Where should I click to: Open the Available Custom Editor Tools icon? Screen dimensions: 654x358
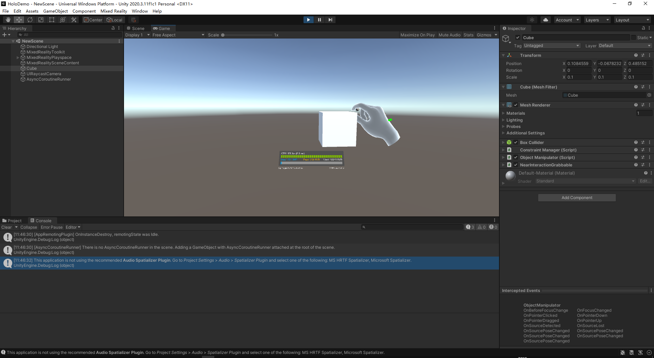click(x=74, y=19)
